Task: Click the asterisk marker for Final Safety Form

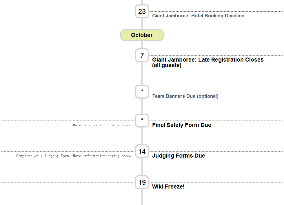Action: 142,121
